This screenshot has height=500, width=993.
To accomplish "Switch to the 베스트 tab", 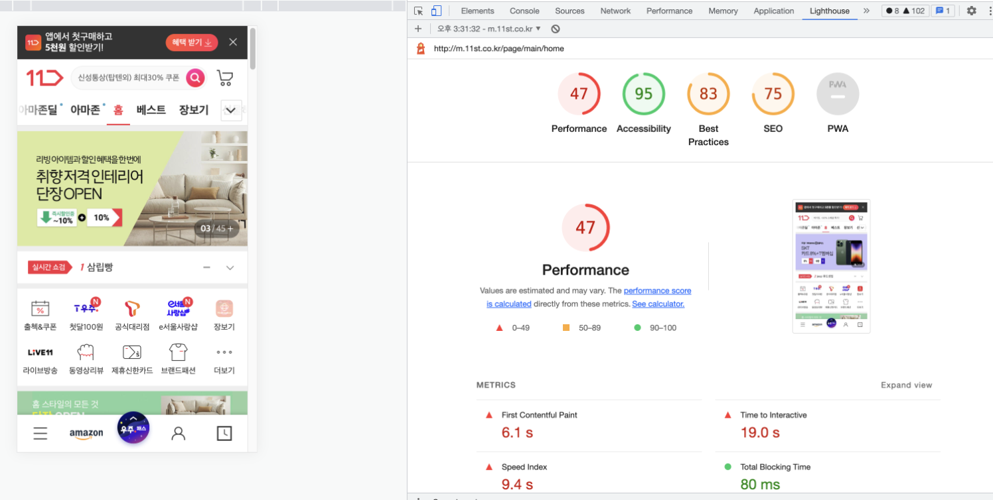I will (151, 110).
